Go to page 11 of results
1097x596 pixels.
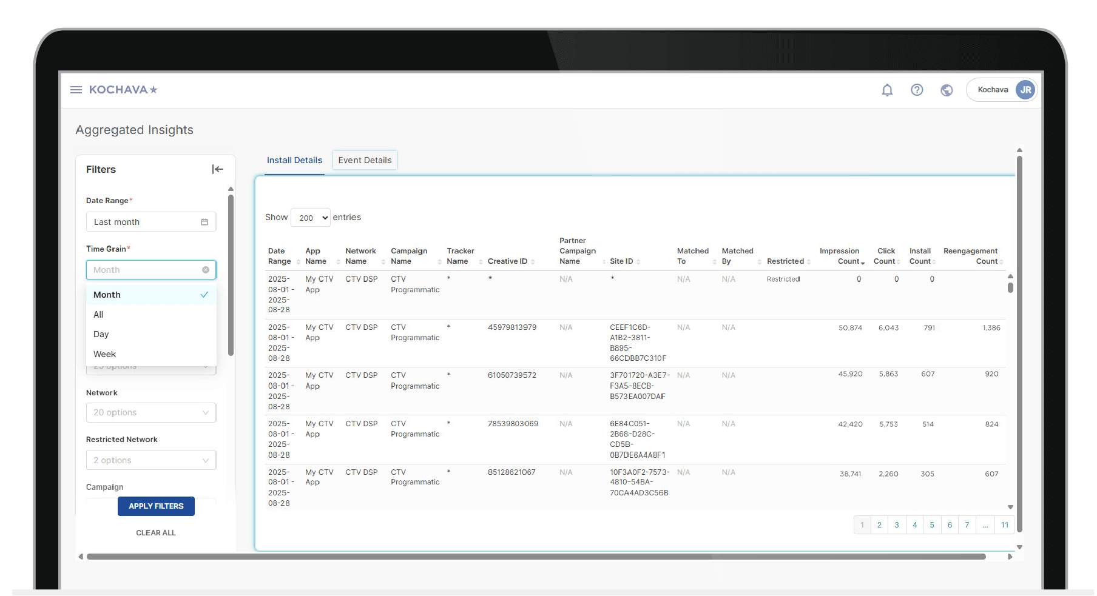[x=1005, y=525]
